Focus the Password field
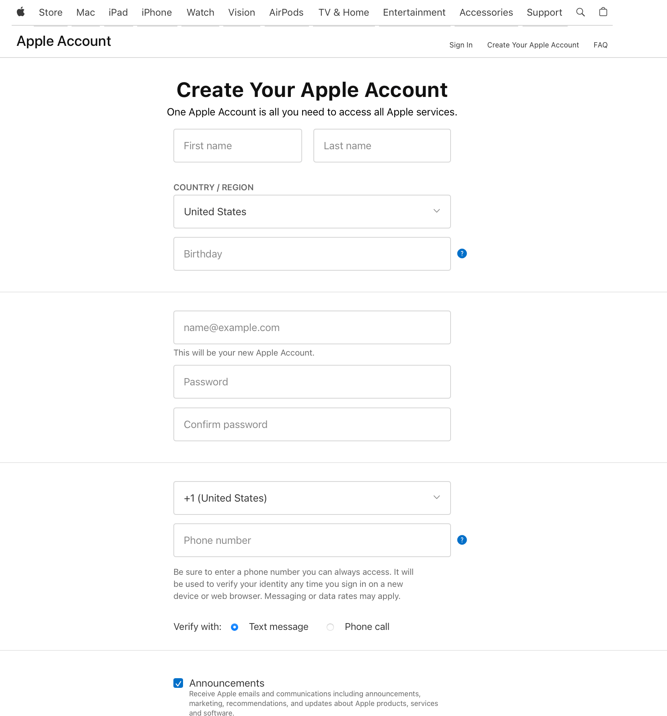667x716 pixels. (x=312, y=382)
